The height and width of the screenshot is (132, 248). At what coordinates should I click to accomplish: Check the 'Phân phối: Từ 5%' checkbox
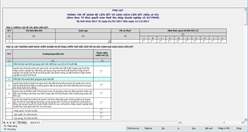point(102,110)
